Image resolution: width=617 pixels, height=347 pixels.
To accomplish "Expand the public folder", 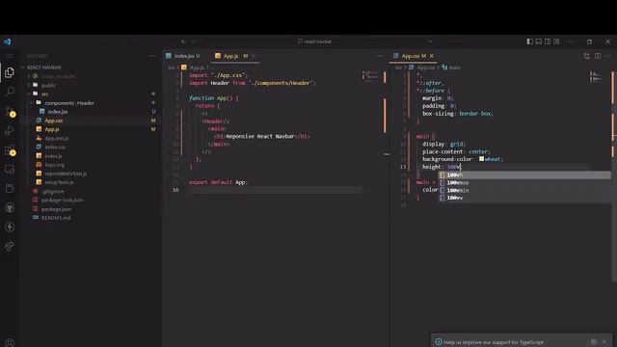I will pyautogui.click(x=29, y=85).
